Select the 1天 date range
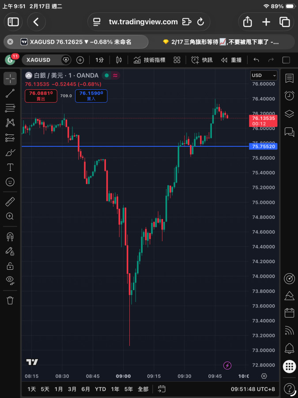Image resolution: width=298 pixels, height=398 pixels. point(32,389)
